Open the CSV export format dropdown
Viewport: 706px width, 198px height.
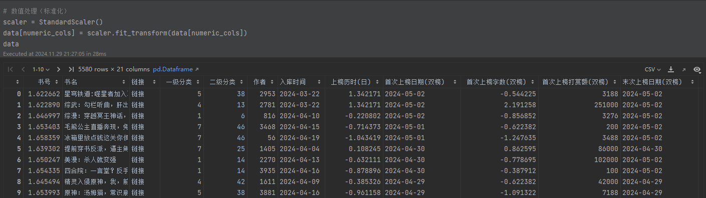pos(653,69)
